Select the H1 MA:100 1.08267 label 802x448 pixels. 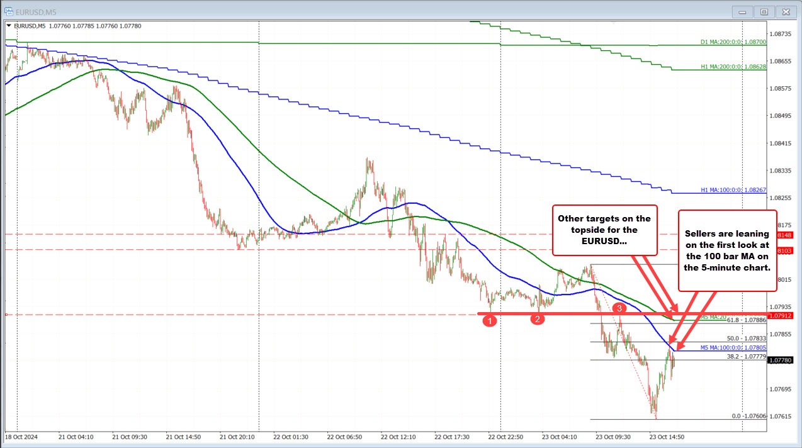[733, 189]
